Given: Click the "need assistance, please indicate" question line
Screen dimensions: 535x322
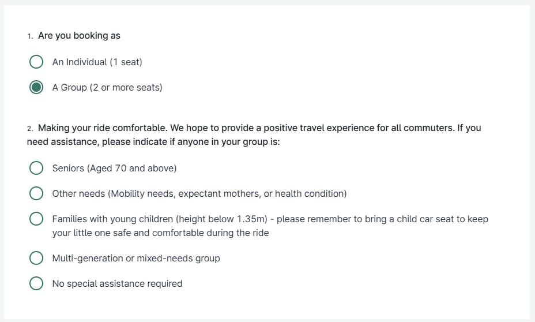Looking at the screenshot, I should (153, 141).
